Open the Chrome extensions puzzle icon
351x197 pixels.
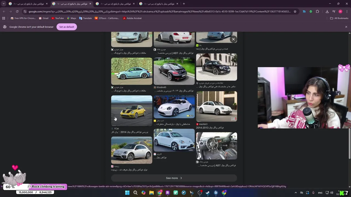click(x=318, y=11)
